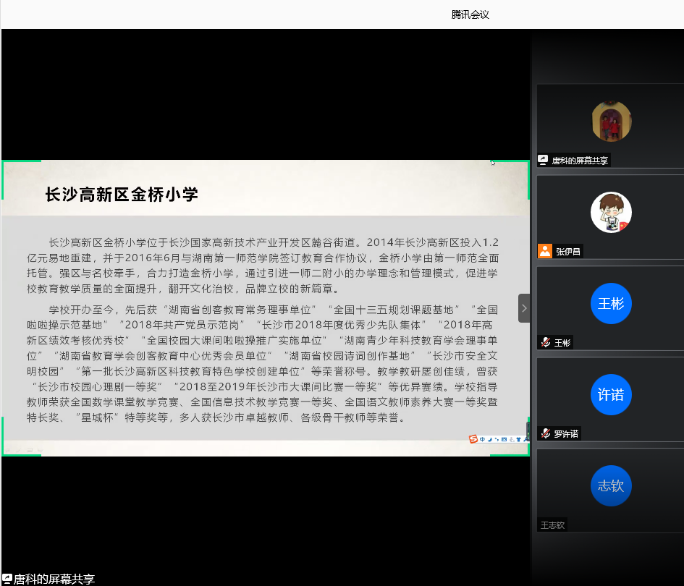This screenshot has height=586, width=684.
Task: Click the 王志钦 name label
Action: pos(552,525)
